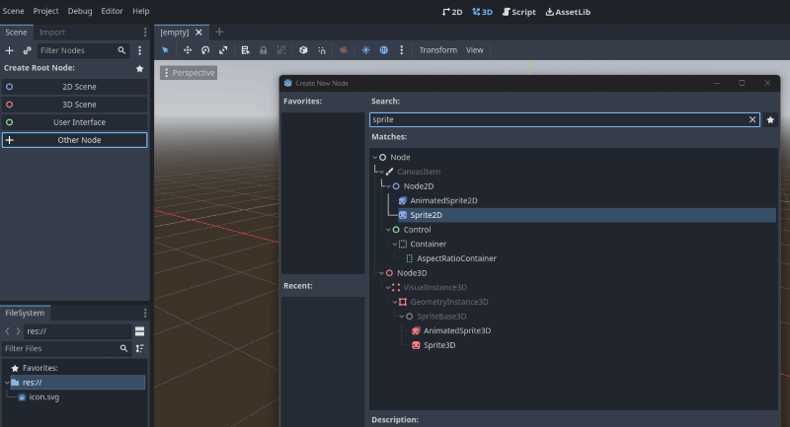Collapse GeometryInstance3D tree branch

click(x=394, y=303)
